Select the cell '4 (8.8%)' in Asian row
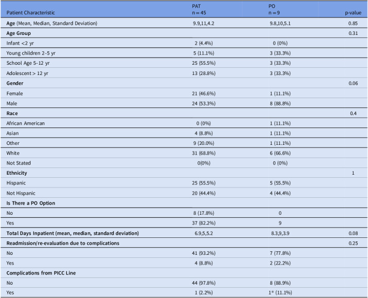The width and height of the screenshot is (368, 298). point(203,133)
